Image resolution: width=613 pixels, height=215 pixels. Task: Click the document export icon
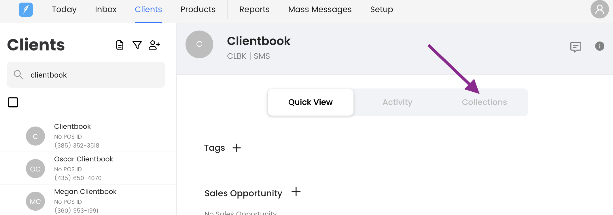[x=120, y=45]
